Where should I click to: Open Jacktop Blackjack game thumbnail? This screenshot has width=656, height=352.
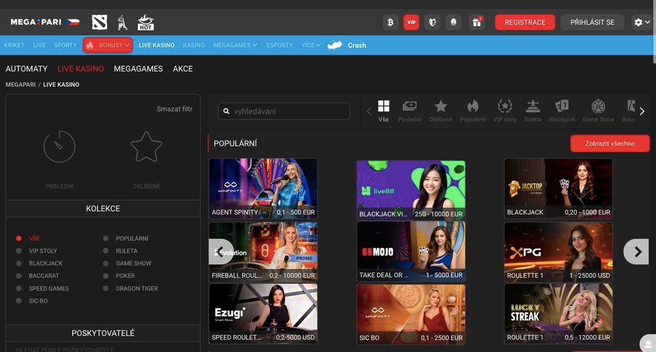click(558, 188)
